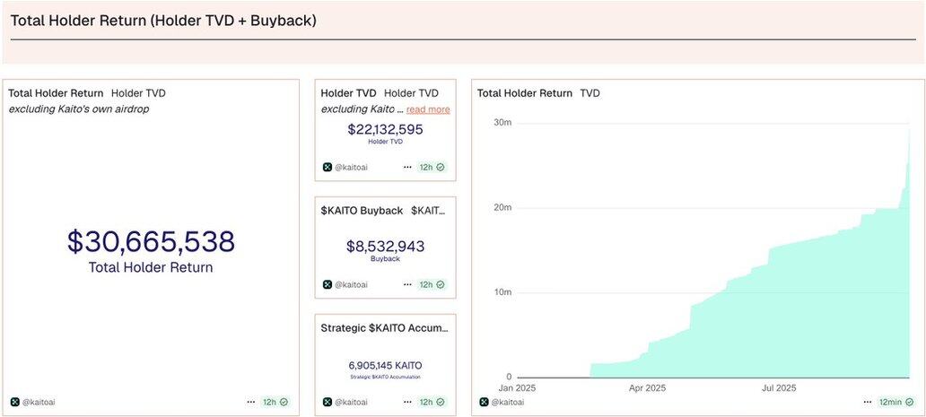Expand the three-dot menu on the Strategic Accumulation card
The height and width of the screenshot is (417, 926).
tap(408, 402)
